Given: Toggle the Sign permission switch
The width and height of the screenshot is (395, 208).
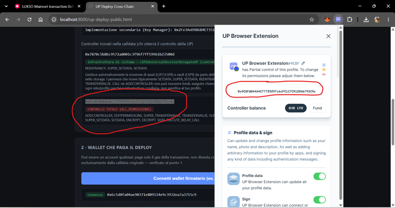Looking at the screenshot, I should [x=320, y=200].
